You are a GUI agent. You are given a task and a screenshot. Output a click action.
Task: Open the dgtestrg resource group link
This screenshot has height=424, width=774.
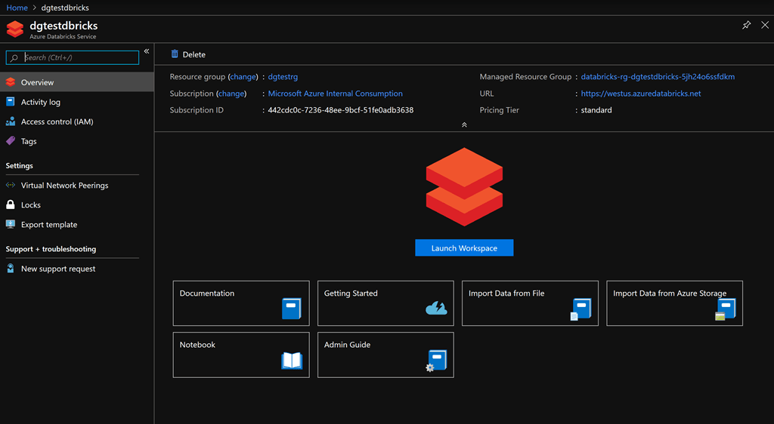coord(283,77)
